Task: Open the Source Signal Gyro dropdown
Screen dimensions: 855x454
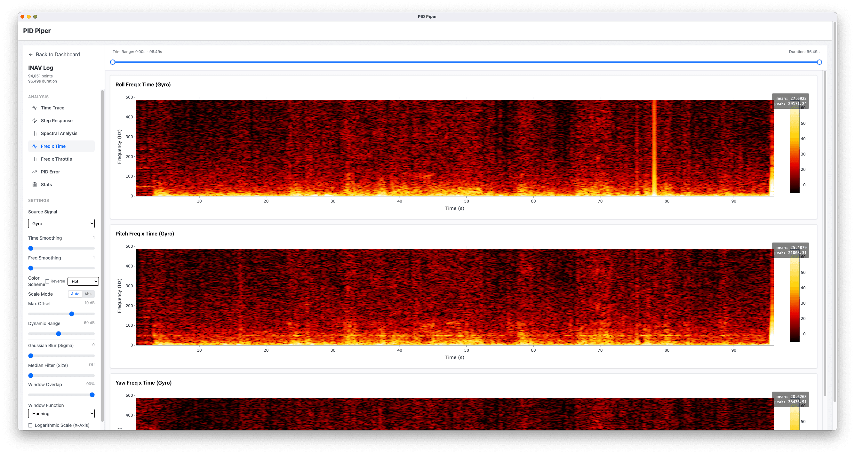Action: 61,224
